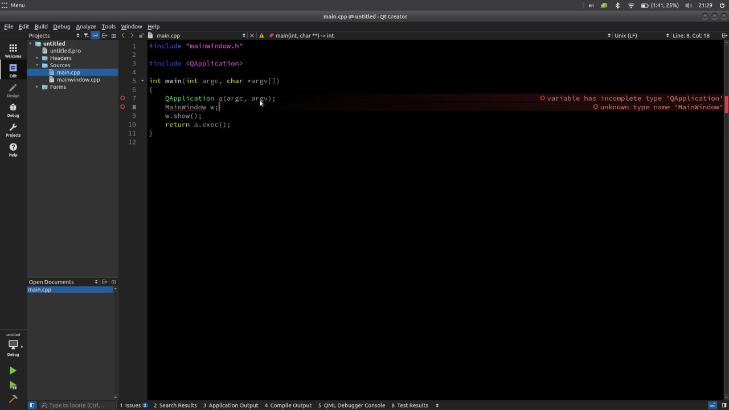
Task: Open the File menu
Action: click(x=9, y=26)
